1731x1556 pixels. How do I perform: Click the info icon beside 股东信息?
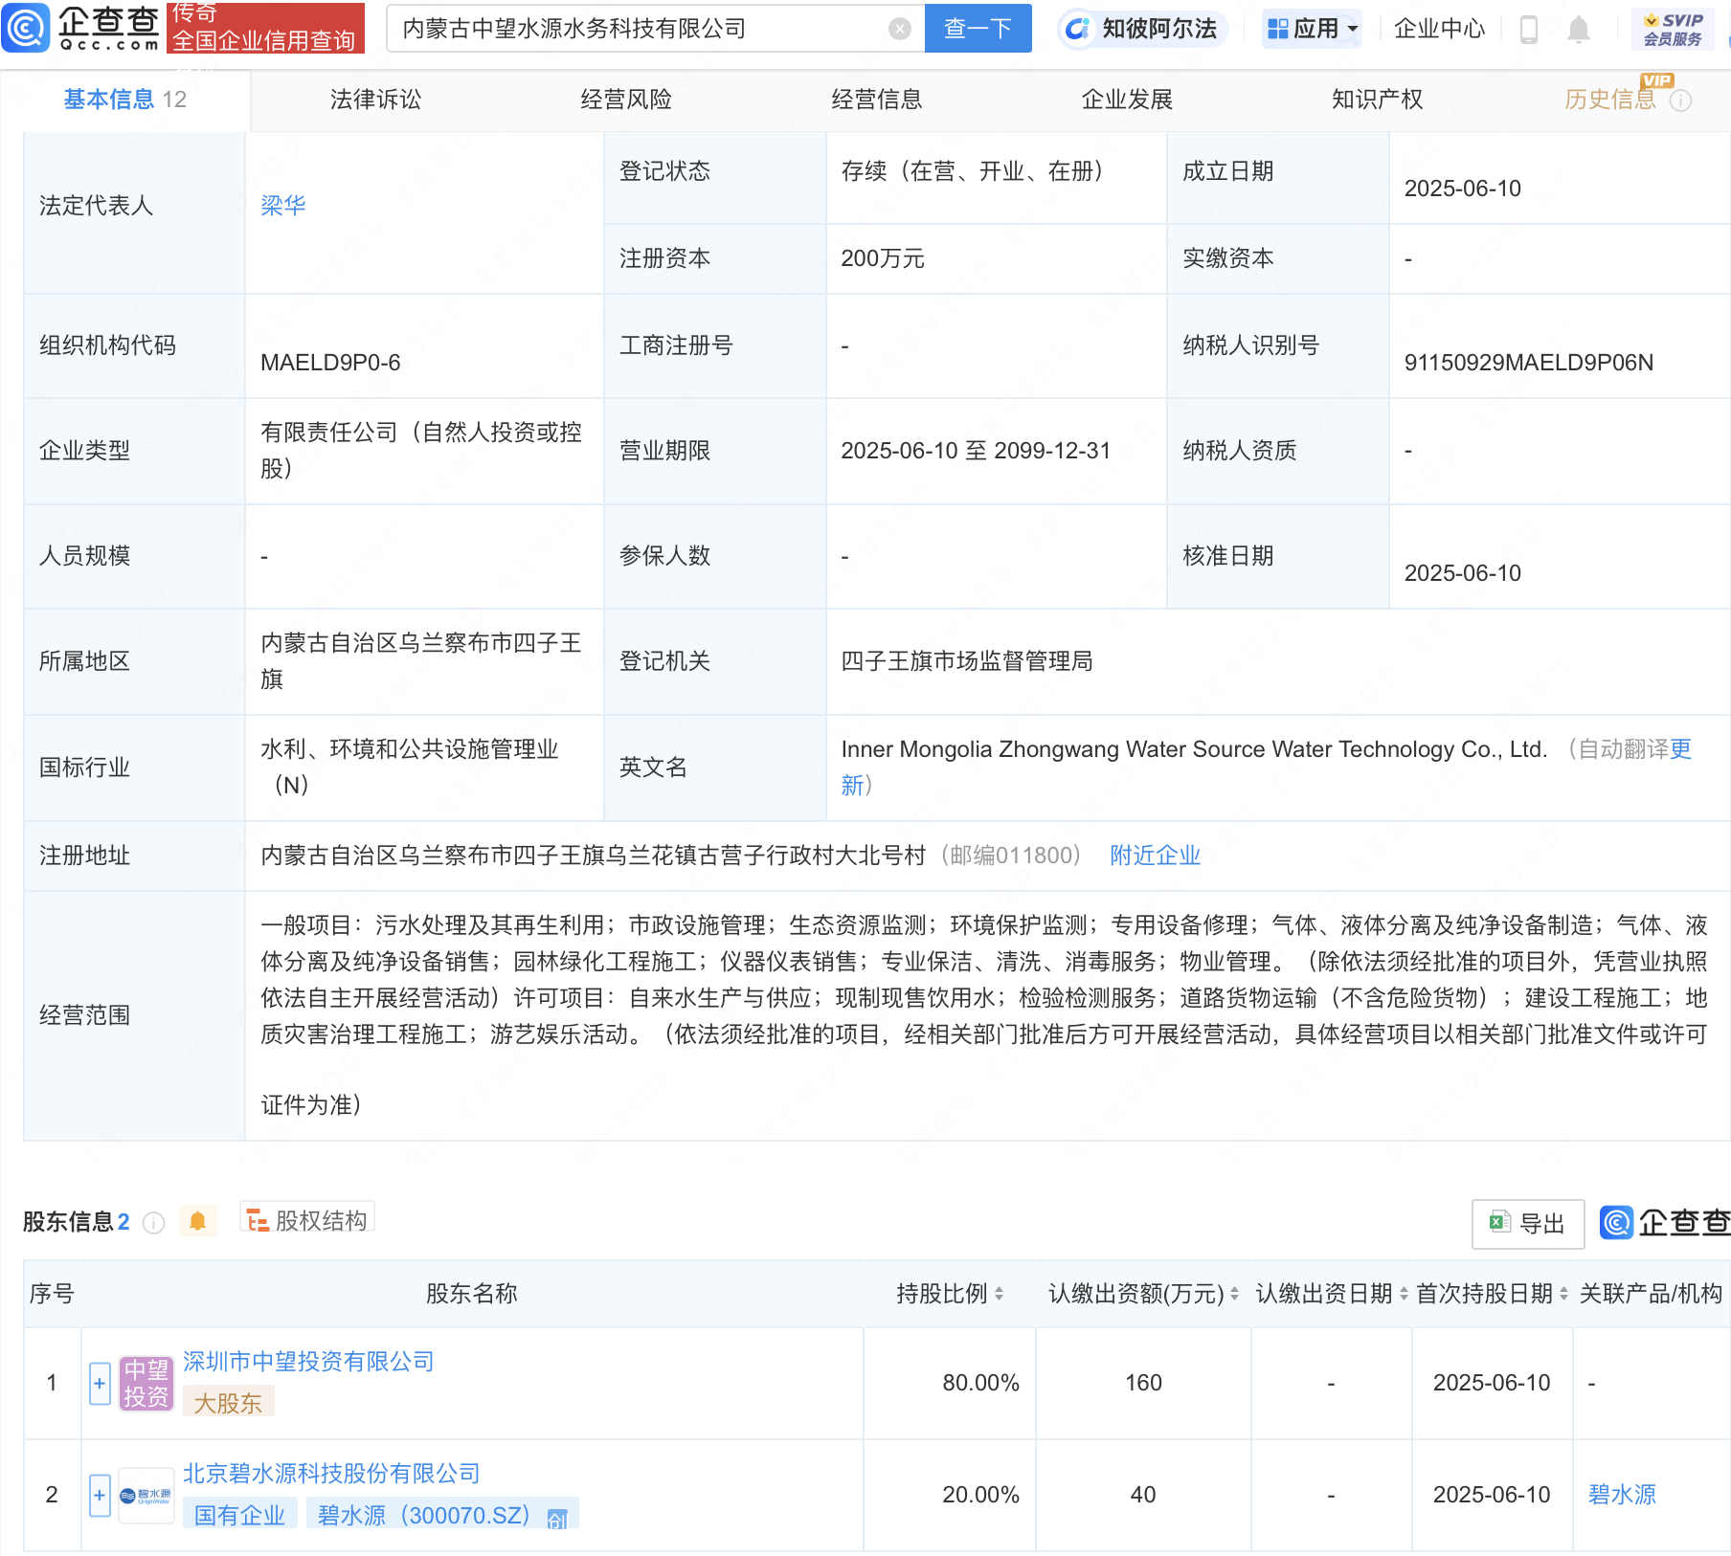tap(153, 1222)
